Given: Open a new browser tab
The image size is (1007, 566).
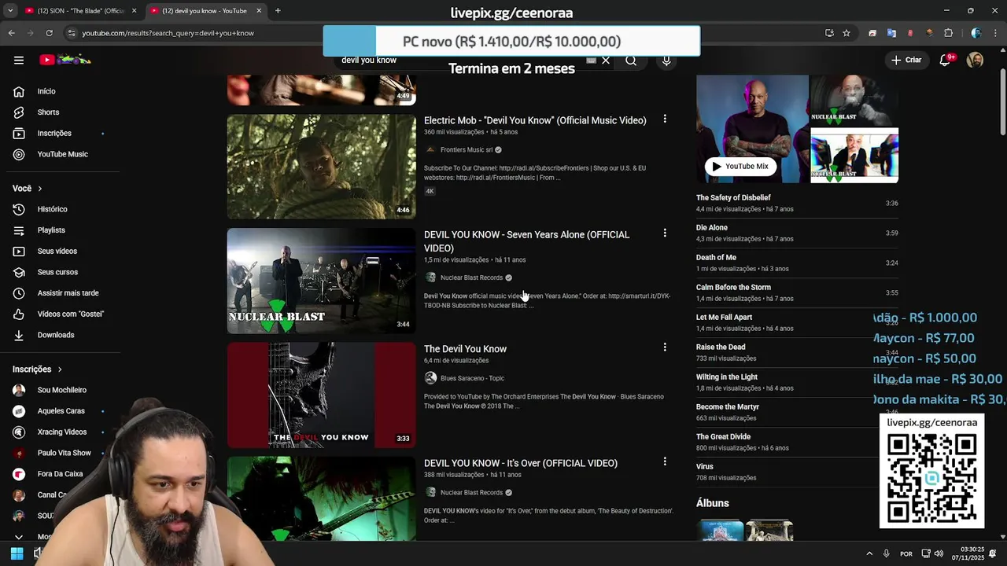Looking at the screenshot, I should click(278, 11).
